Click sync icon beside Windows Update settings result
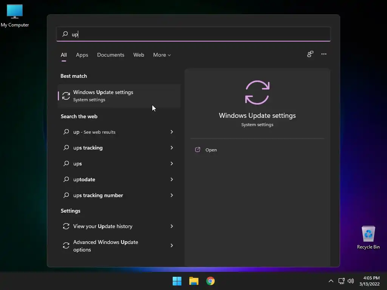This screenshot has height=290, width=387. [x=66, y=96]
